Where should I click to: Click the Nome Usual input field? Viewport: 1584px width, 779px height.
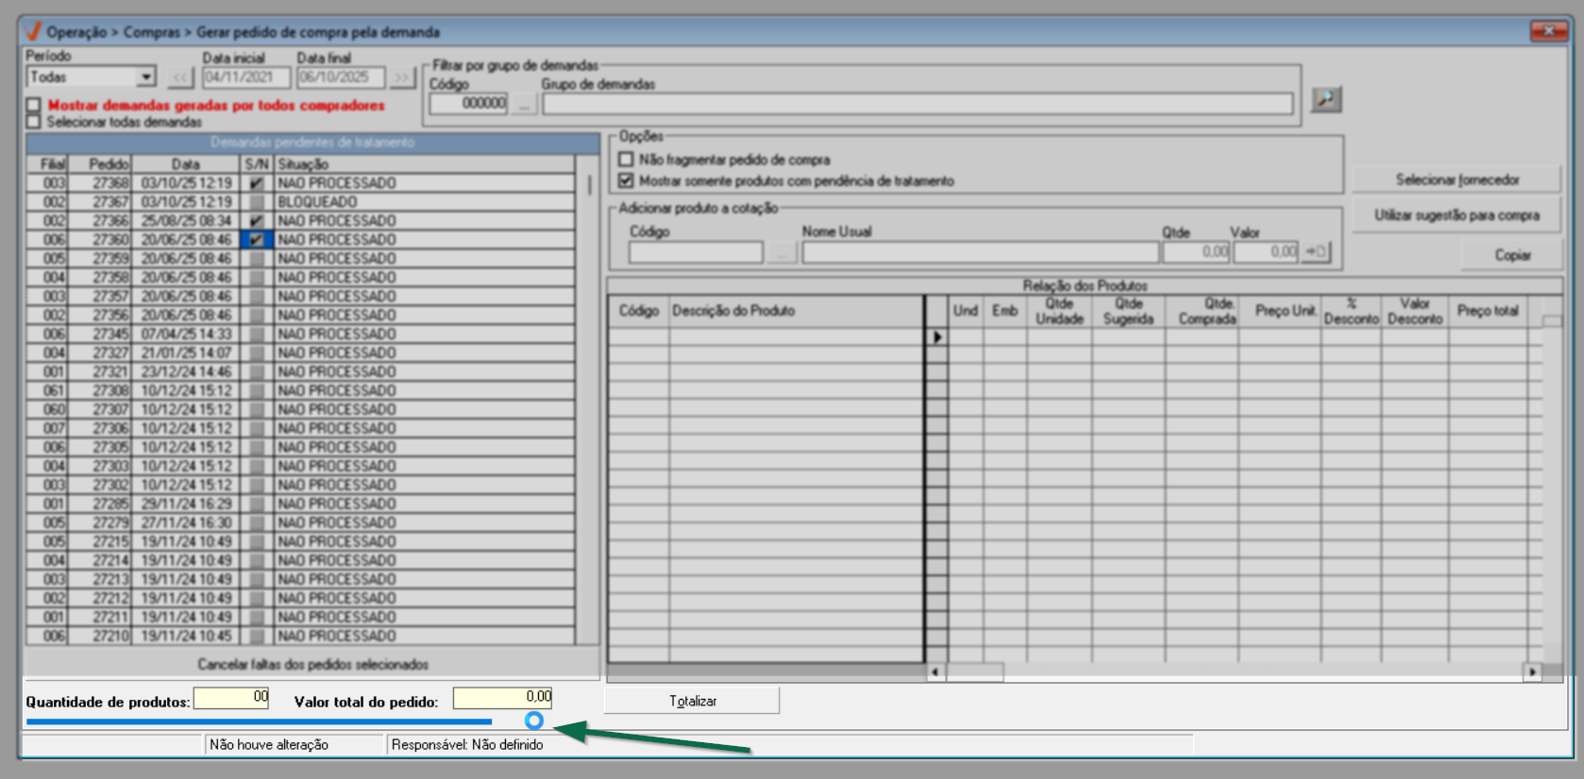tap(979, 253)
